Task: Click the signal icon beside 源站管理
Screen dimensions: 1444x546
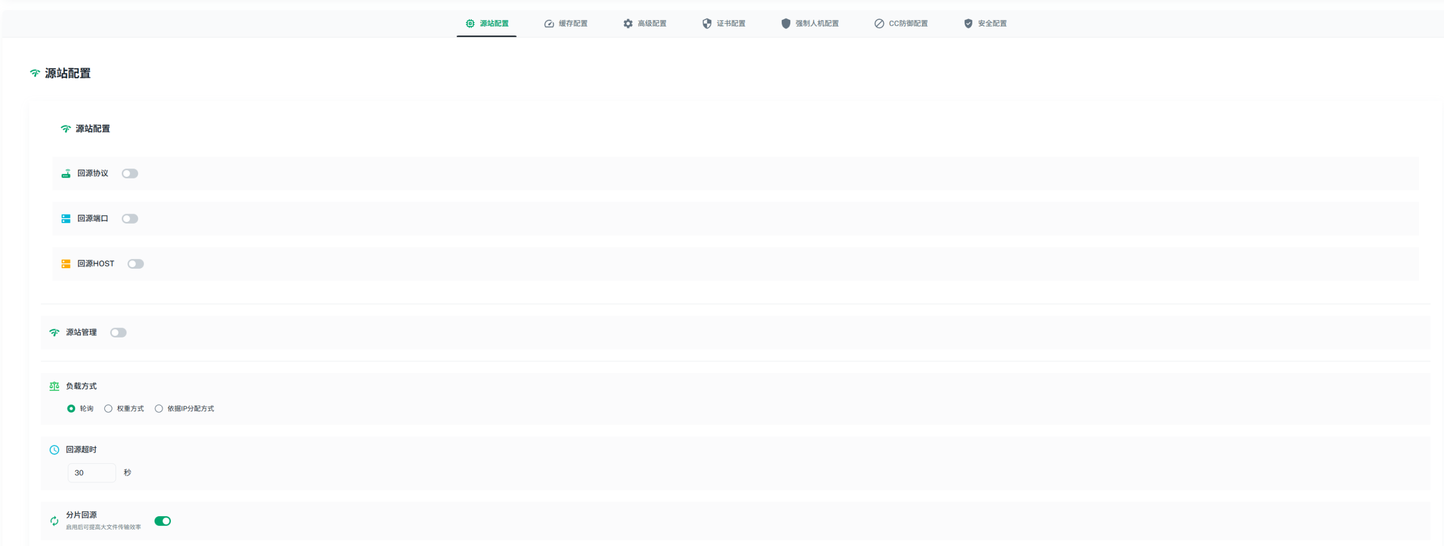Action: pos(54,332)
